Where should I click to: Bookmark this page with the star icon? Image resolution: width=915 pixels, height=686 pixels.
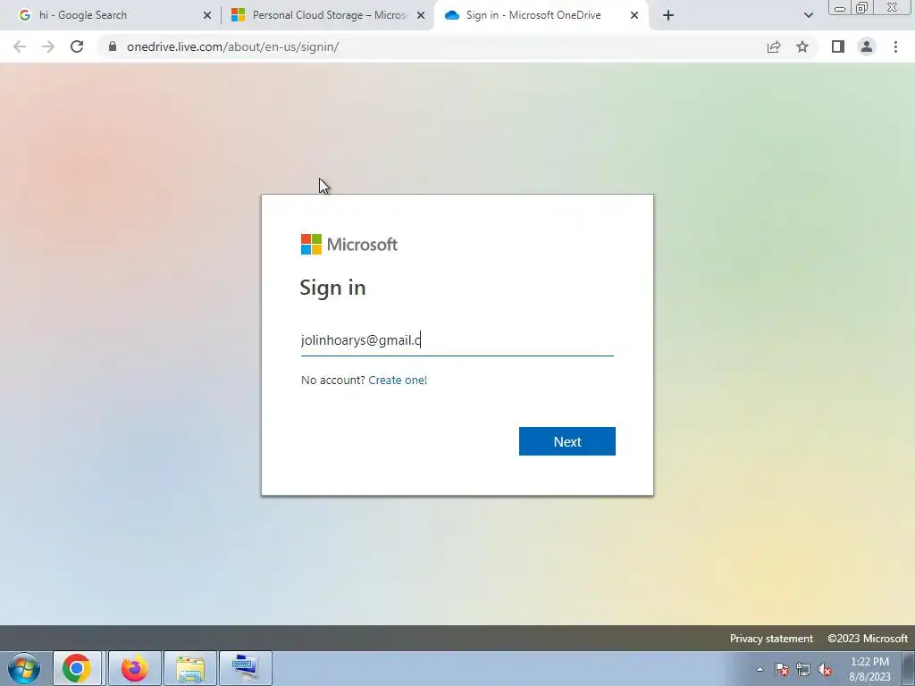point(802,46)
